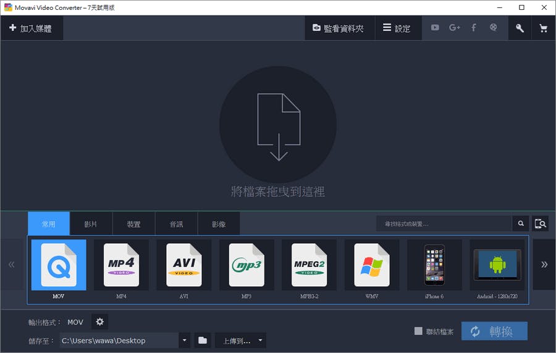
Task: Click the save path field C:\Users\wawa\Desktop
Action: click(119, 341)
